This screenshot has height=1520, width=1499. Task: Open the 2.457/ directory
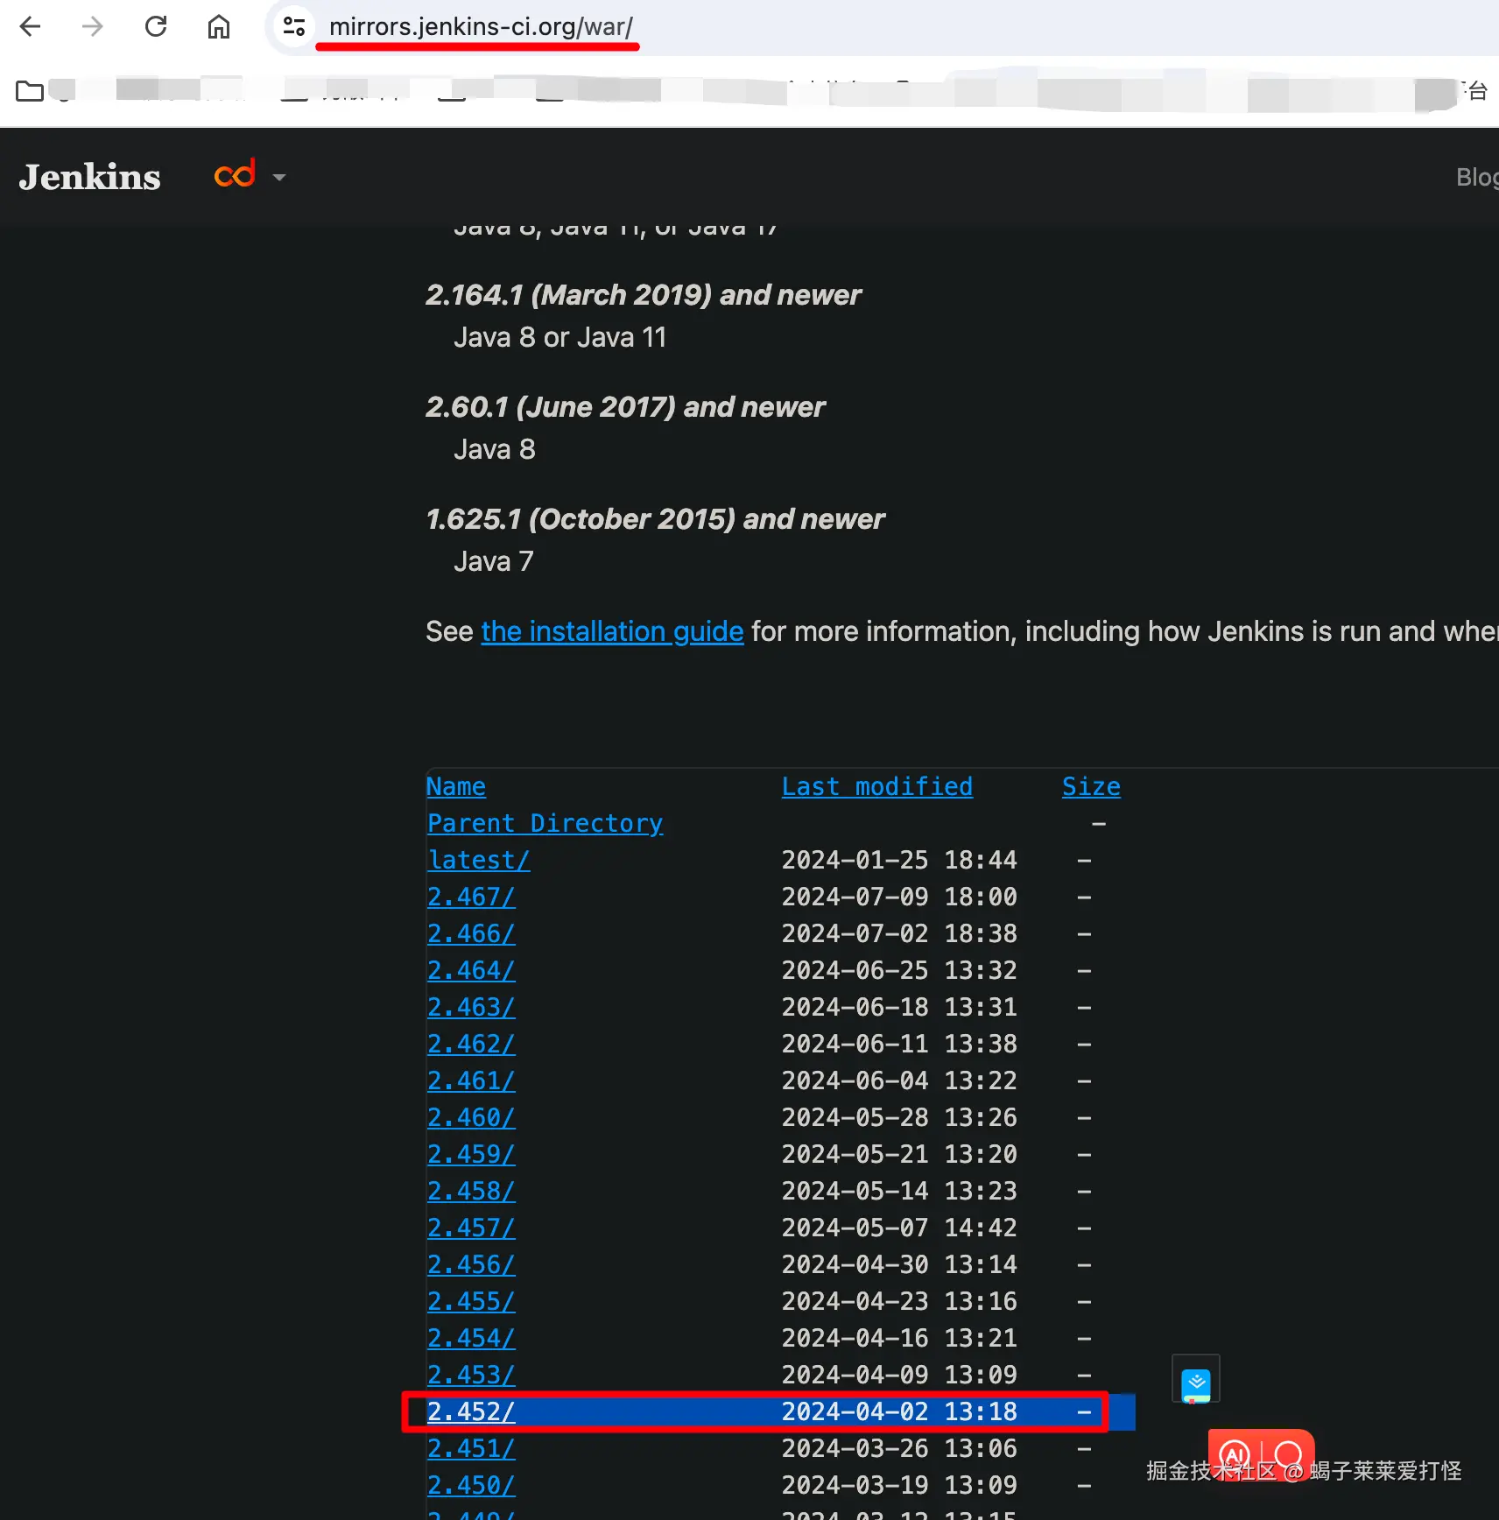(x=471, y=1228)
